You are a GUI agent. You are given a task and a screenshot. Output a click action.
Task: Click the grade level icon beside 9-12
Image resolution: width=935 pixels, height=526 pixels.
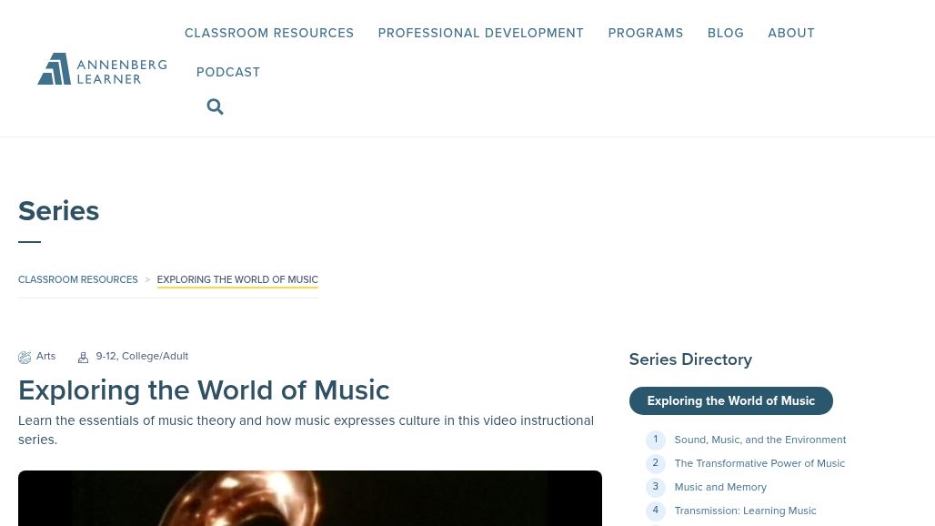tap(83, 358)
